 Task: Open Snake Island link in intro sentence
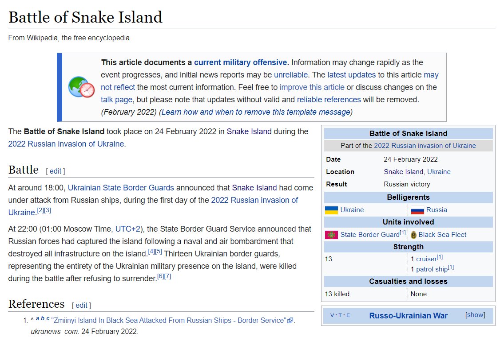pos(249,132)
